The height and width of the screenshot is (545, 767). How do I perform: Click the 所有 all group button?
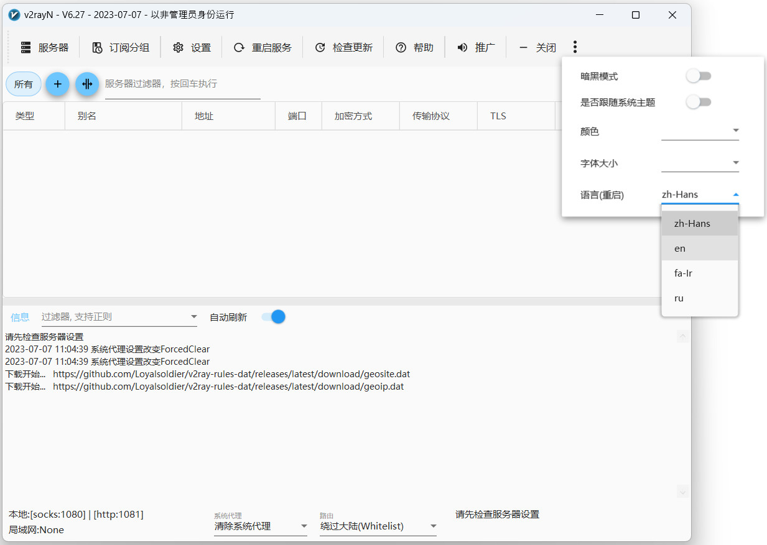pos(24,84)
